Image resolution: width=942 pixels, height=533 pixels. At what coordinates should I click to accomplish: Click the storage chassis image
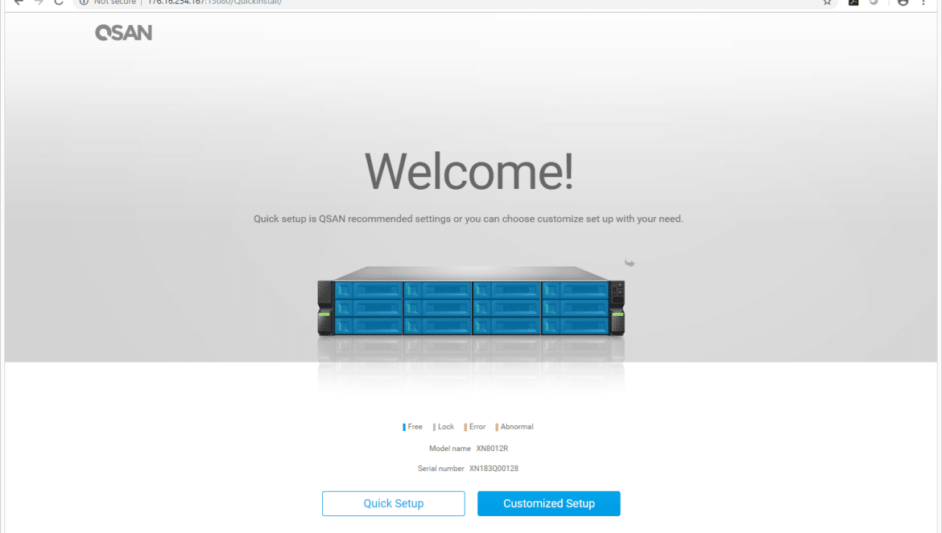click(471, 301)
